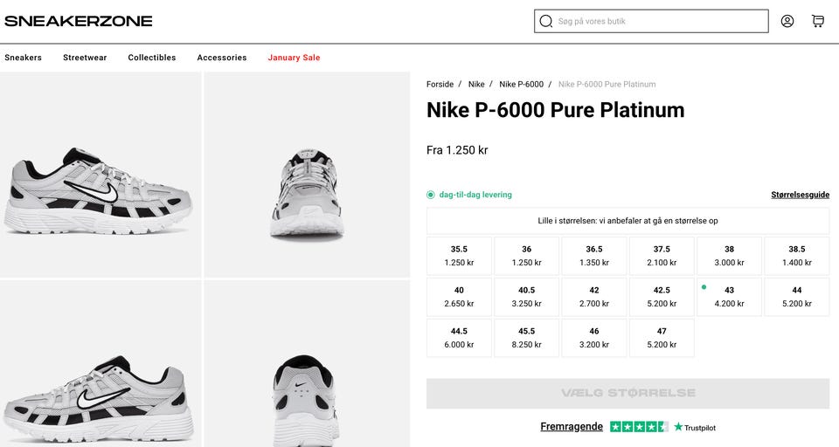Screen dimensions: 839x447
Task: Pick size 47 option
Action: click(662, 338)
